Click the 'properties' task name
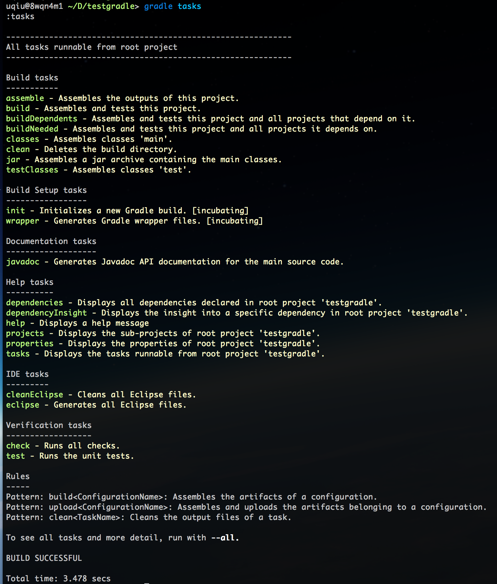Screen dimensions: 497x584 pos(30,343)
